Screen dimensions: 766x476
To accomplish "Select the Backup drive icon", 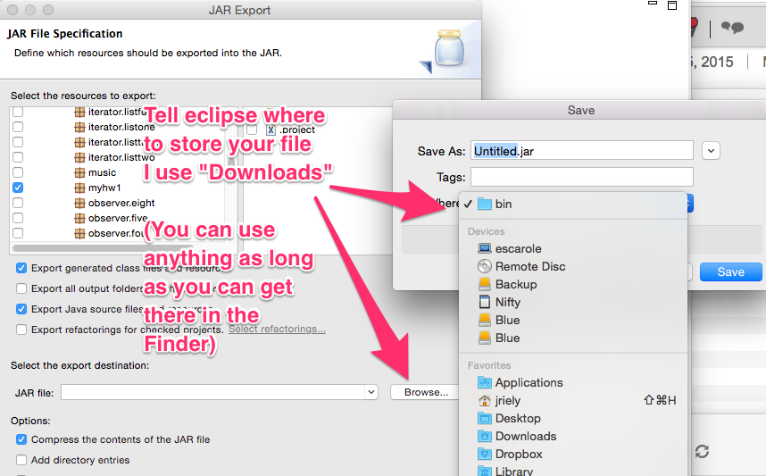I will (485, 284).
